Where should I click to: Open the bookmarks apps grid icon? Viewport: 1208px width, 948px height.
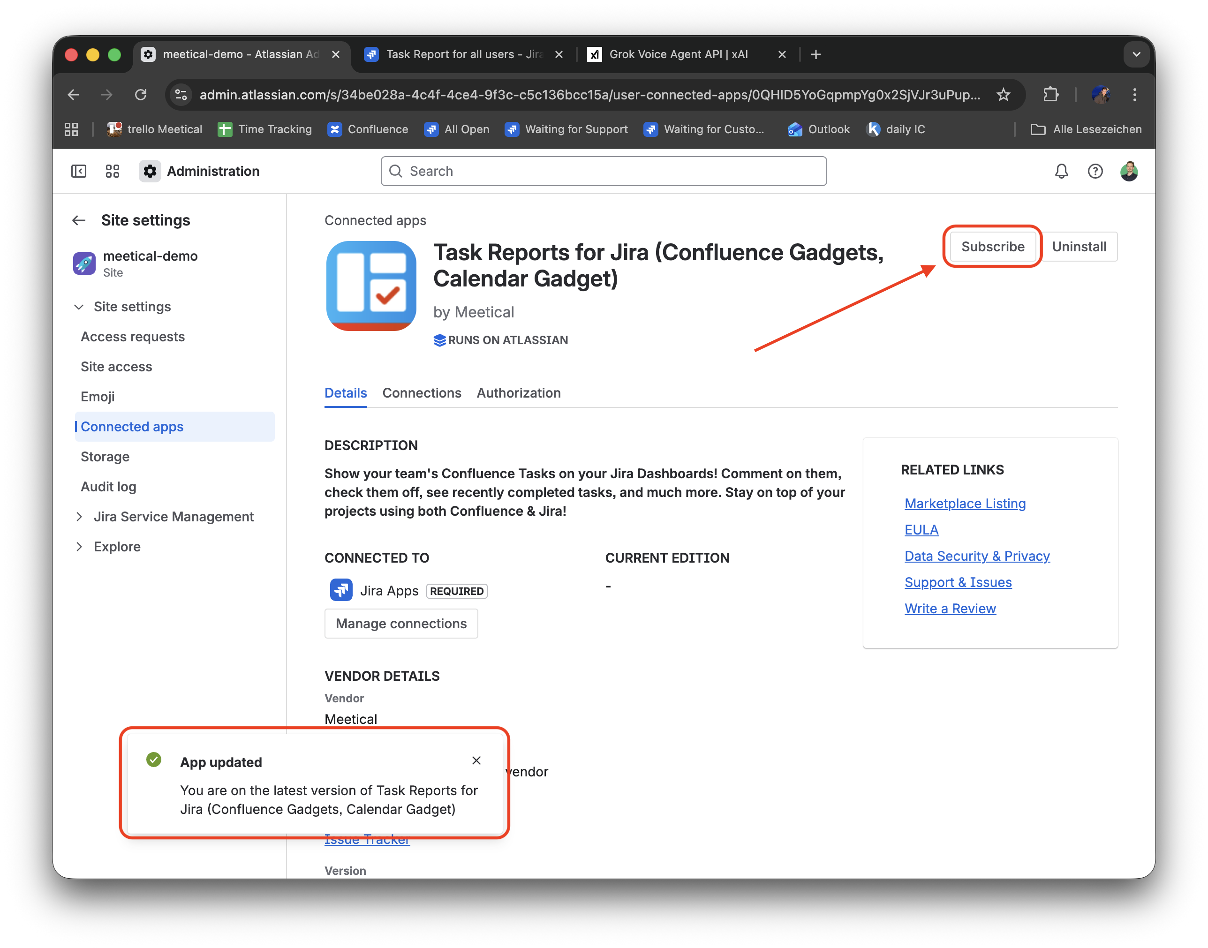tap(71, 129)
